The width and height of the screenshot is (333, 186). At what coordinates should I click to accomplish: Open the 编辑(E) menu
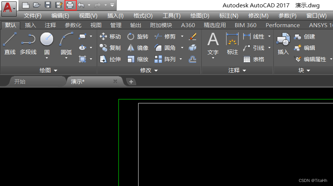60,16
